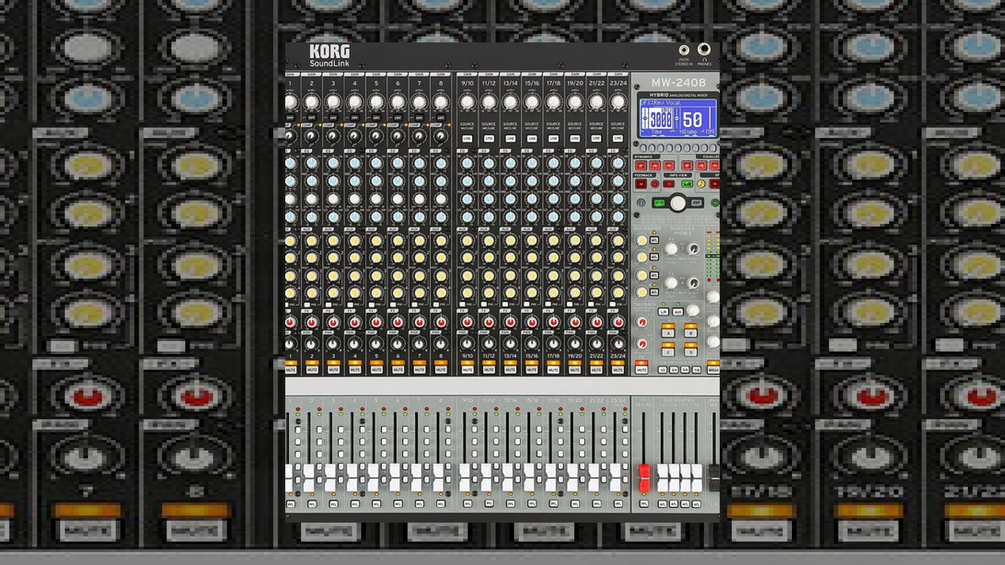Click the 3/4 subgroup assign button
The height and width of the screenshot is (565, 1005).
click(674, 370)
